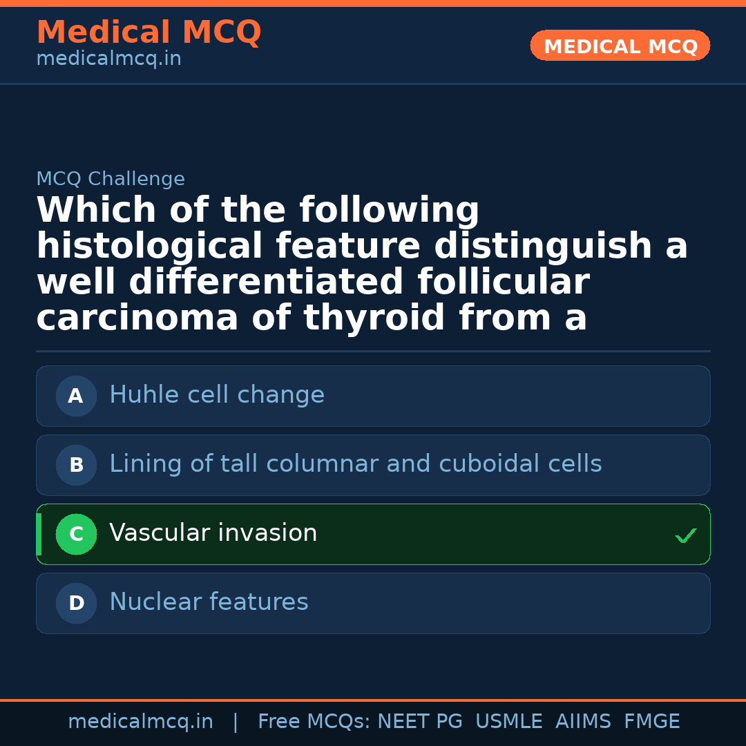
Task: Click the orange MEDICAL MCQ badge
Action: tap(620, 46)
